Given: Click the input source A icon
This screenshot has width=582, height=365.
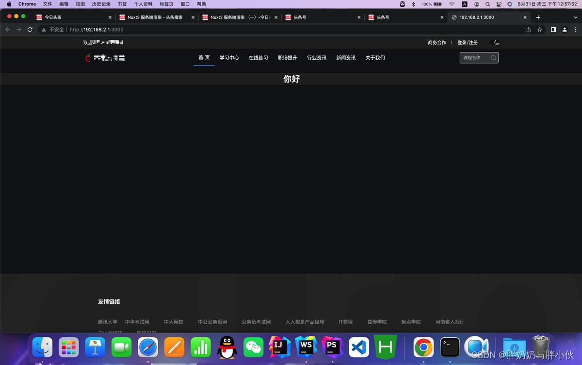Looking at the screenshot, I should click(465, 4).
